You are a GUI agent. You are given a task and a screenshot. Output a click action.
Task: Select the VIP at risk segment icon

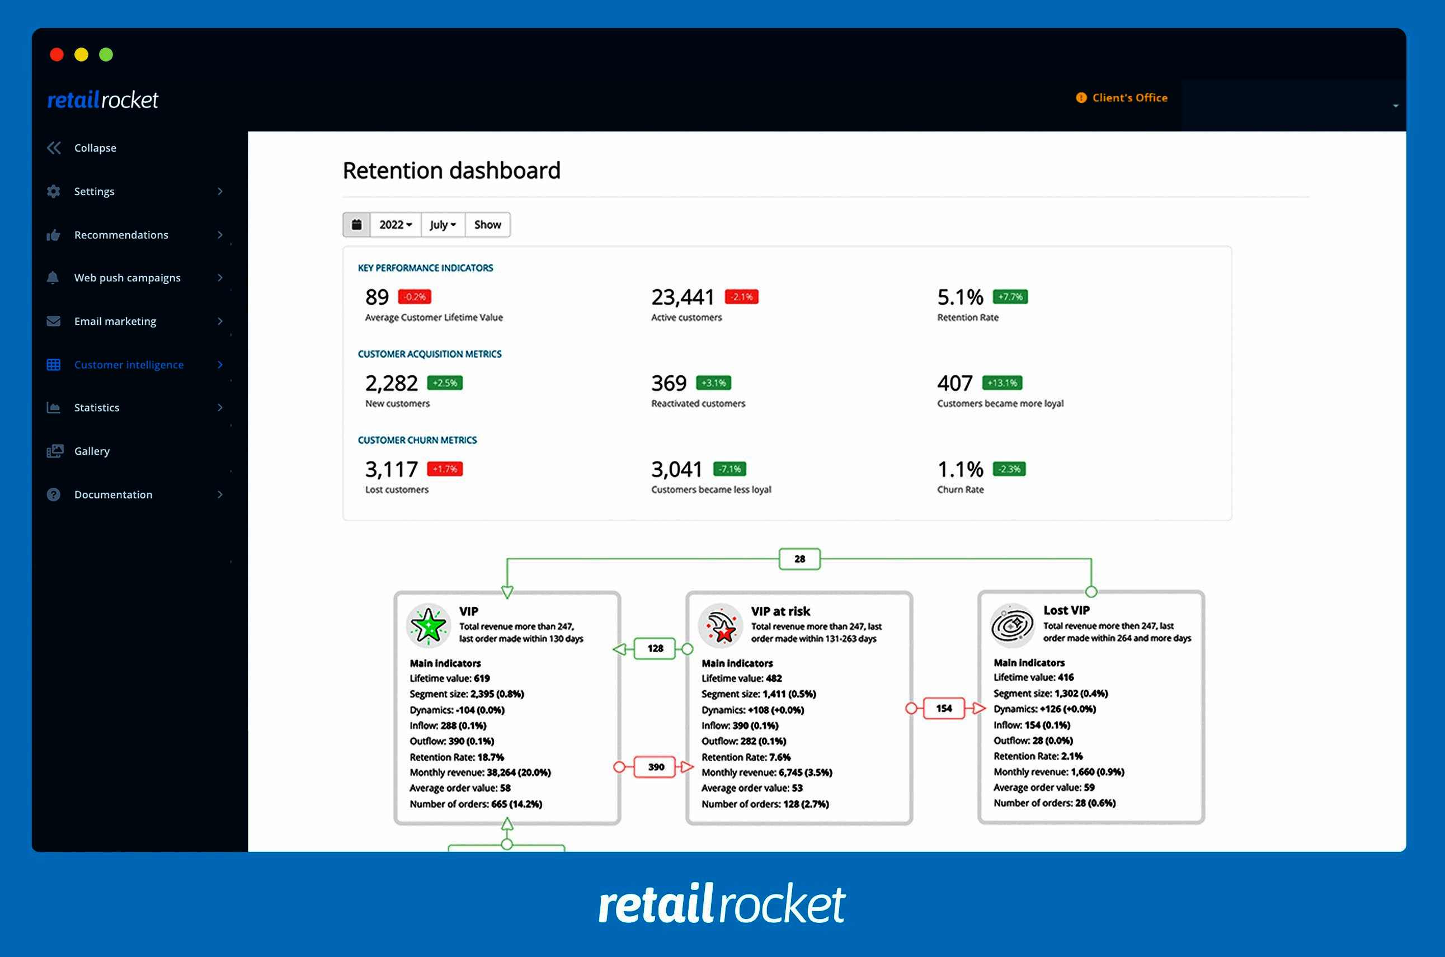(722, 624)
